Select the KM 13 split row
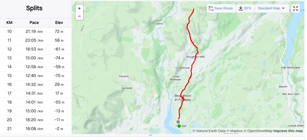The height and width of the screenshot is (140, 307). [36, 58]
